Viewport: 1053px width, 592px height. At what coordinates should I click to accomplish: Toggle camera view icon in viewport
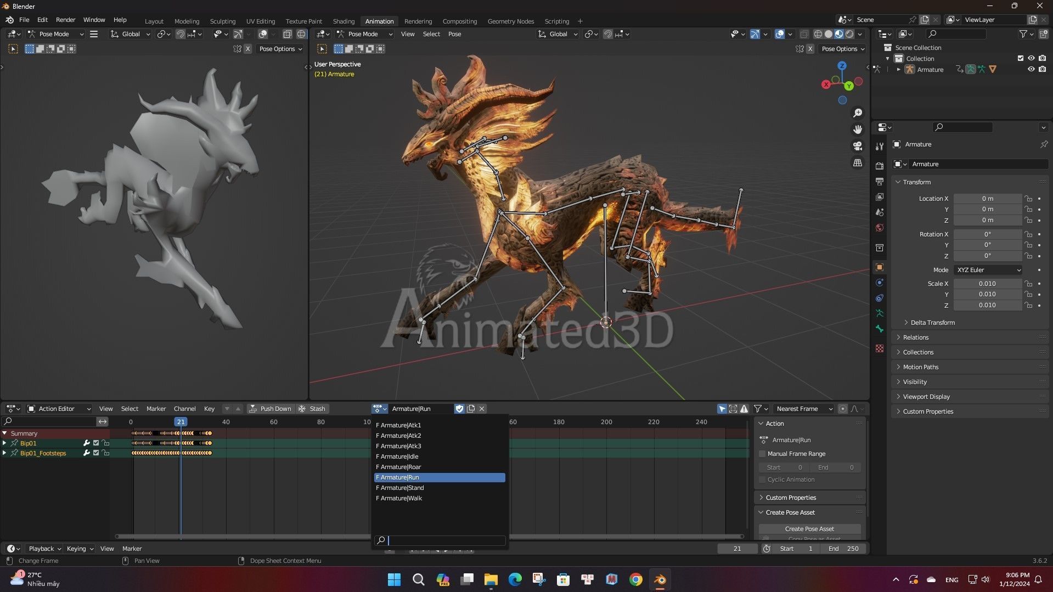click(857, 146)
